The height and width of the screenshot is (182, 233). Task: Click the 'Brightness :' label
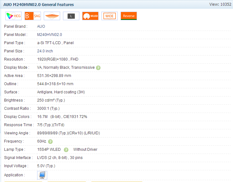coord(14,100)
